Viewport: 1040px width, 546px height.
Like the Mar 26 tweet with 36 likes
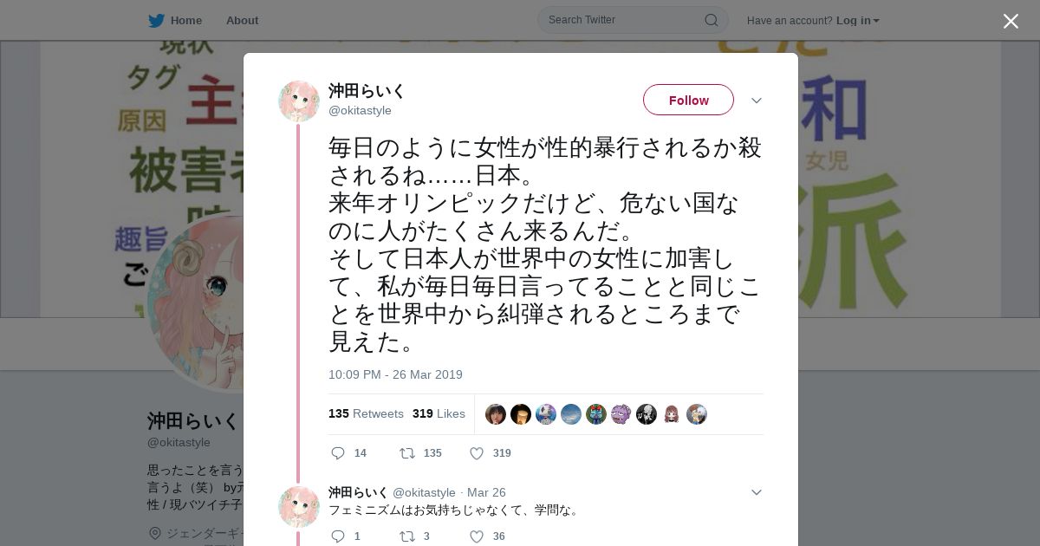pyautogui.click(x=477, y=536)
